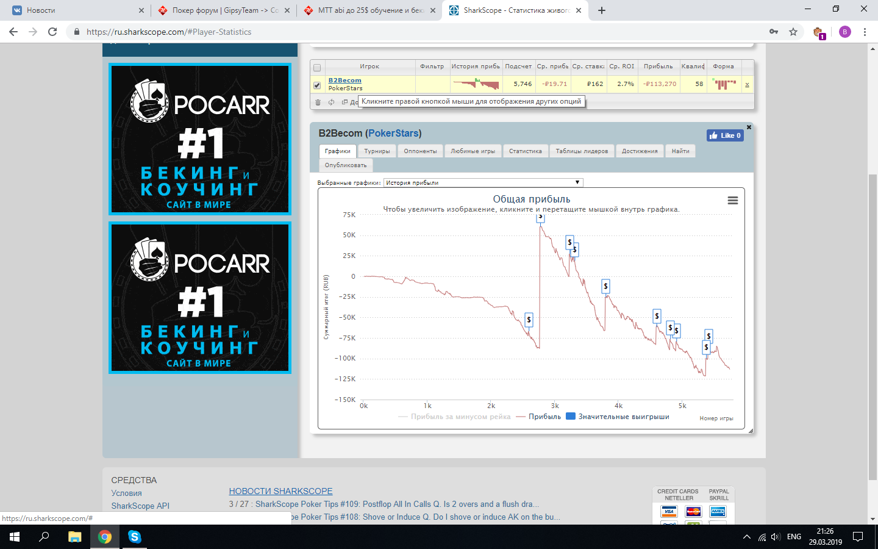This screenshot has width=878, height=549.
Task: Open the saved passwords key icon
Action: [774, 32]
